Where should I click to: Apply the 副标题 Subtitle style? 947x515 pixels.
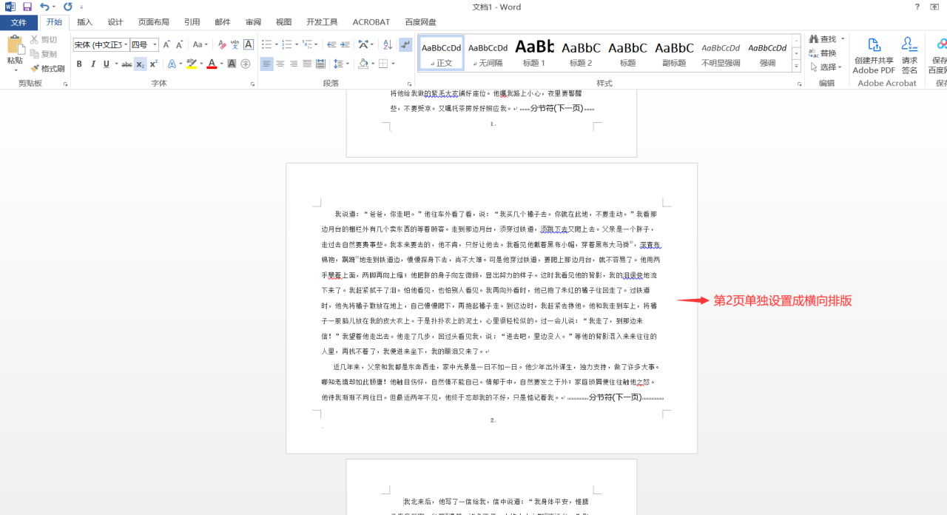(674, 53)
